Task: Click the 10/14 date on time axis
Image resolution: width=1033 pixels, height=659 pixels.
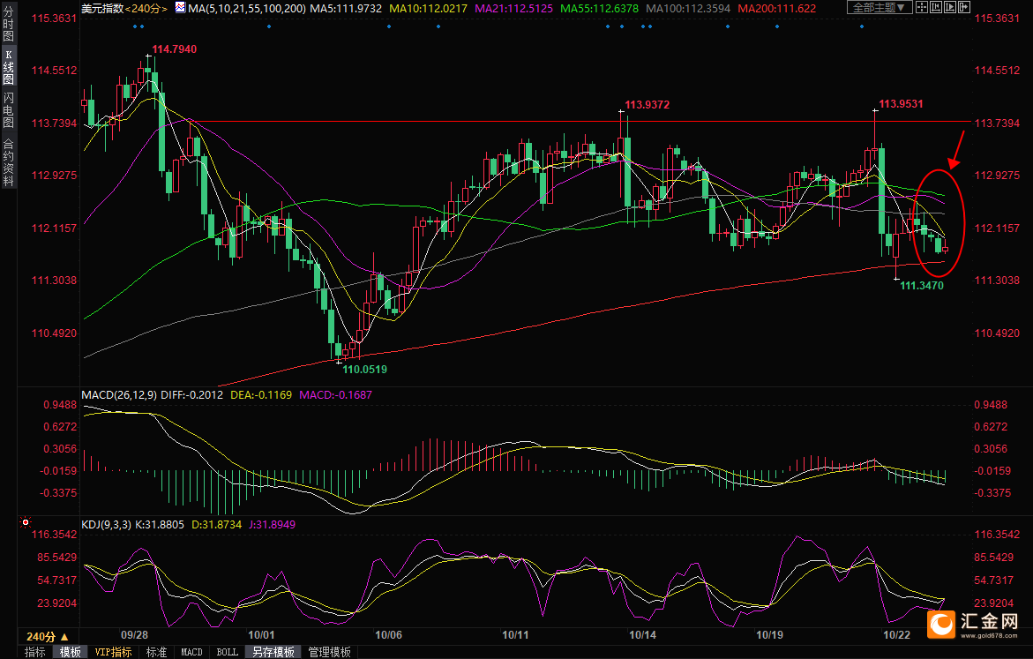Action: tap(642, 635)
